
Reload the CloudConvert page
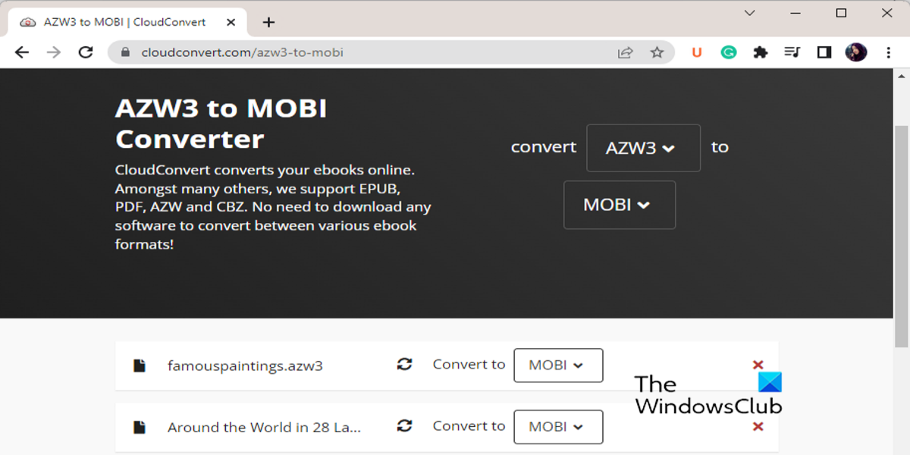86,52
